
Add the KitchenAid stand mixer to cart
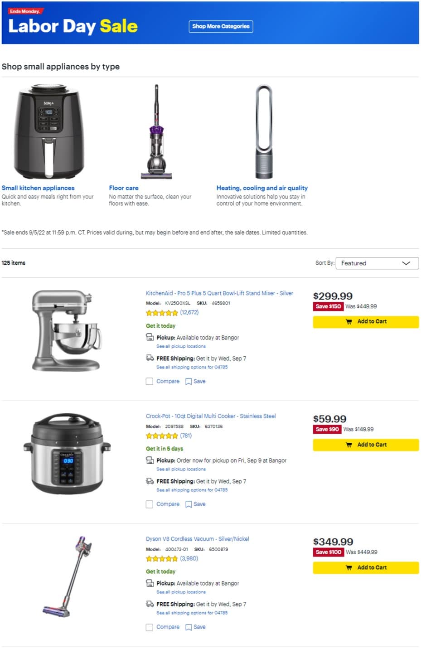pos(366,322)
